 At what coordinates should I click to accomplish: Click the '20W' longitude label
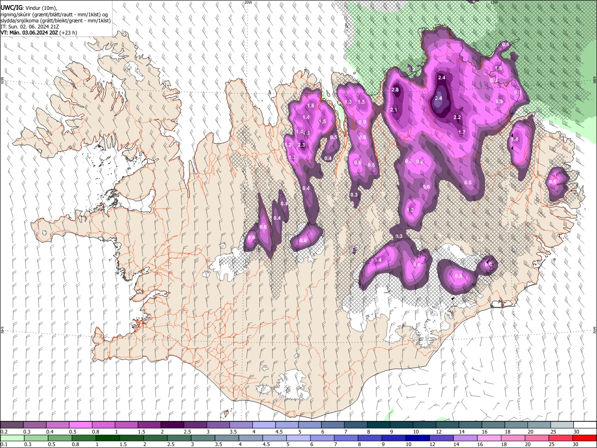tap(248, 2)
